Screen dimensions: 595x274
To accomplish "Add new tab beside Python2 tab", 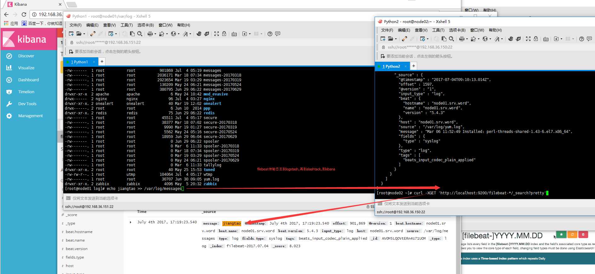I will (414, 66).
